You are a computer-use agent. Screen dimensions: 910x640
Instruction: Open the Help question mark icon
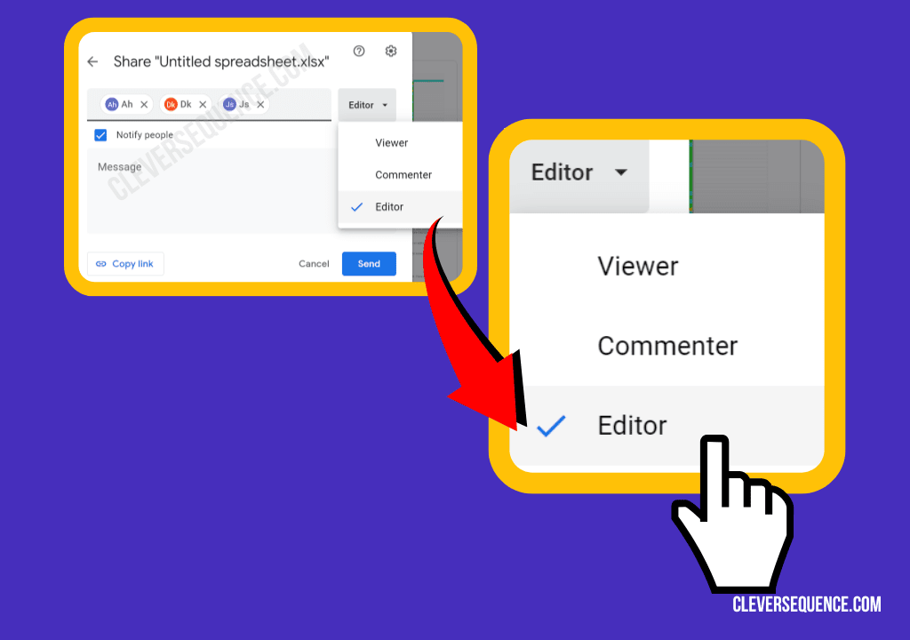357,52
